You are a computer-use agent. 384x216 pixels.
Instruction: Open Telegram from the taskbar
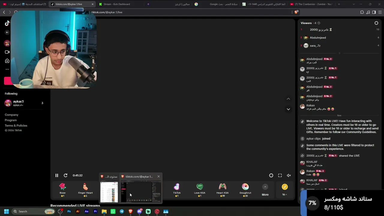121,211
